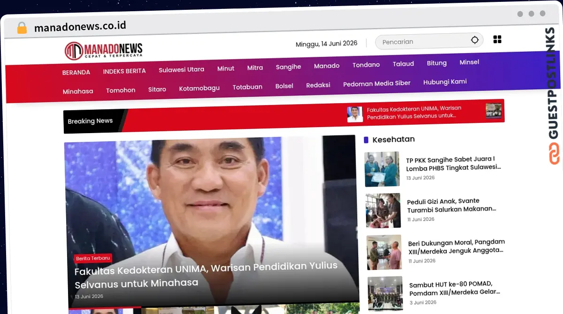Go to Minahasa section

(x=78, y=91)
